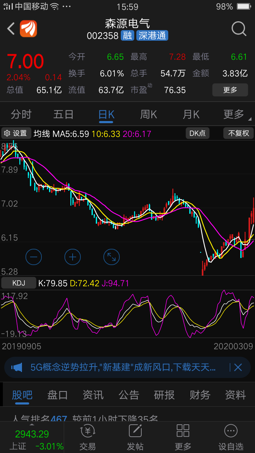Image resolution: width=255 pixels, height=453 pixels.
Task: Tap the 流值 value 63.7亿
Action: coord(111,90)
